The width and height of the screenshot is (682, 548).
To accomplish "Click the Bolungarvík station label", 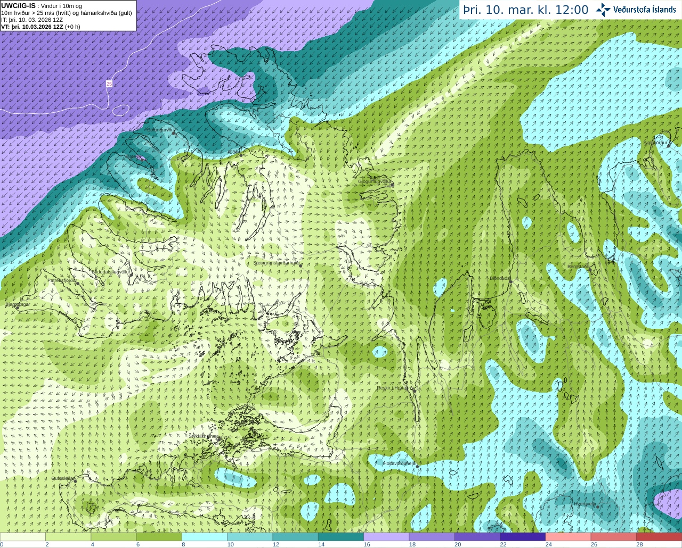I will 160,130.
